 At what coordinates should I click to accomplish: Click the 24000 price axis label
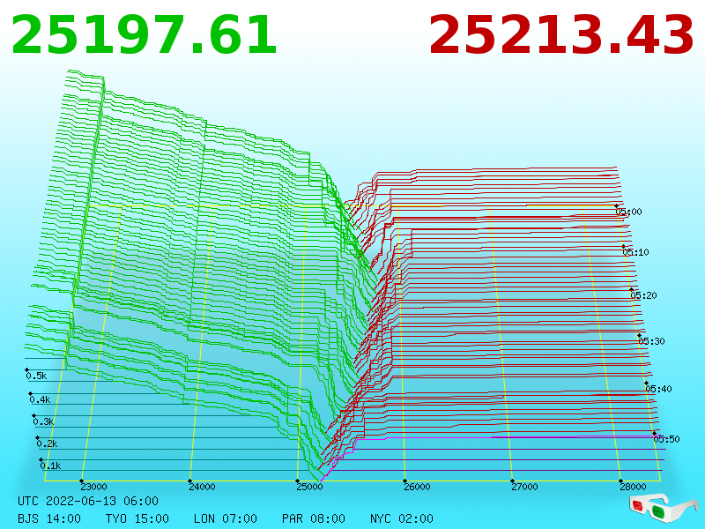(x=202, y=487)
